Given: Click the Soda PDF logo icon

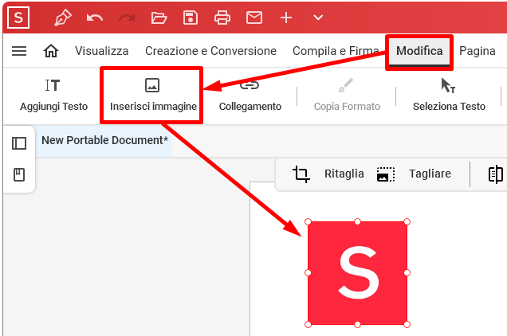Looking at the screenshot, I should [18, 18].
